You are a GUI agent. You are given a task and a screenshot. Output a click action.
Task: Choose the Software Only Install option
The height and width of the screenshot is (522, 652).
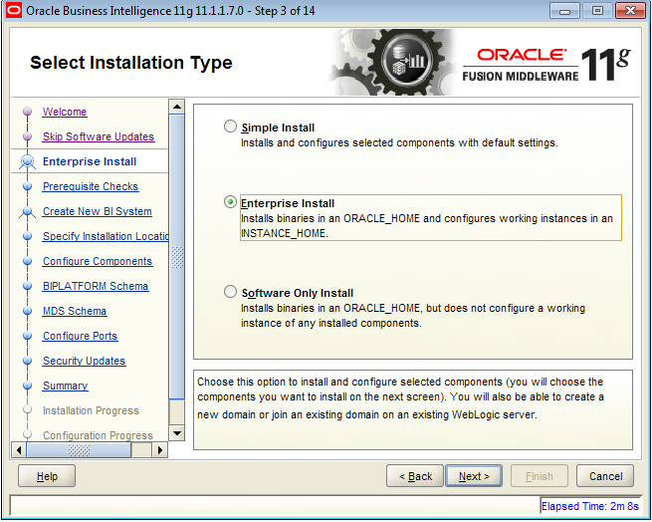click(x=230, y=292)
